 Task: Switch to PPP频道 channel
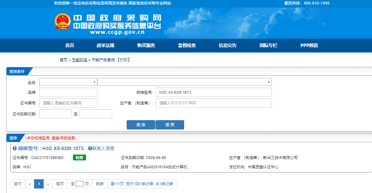(309, 45)
